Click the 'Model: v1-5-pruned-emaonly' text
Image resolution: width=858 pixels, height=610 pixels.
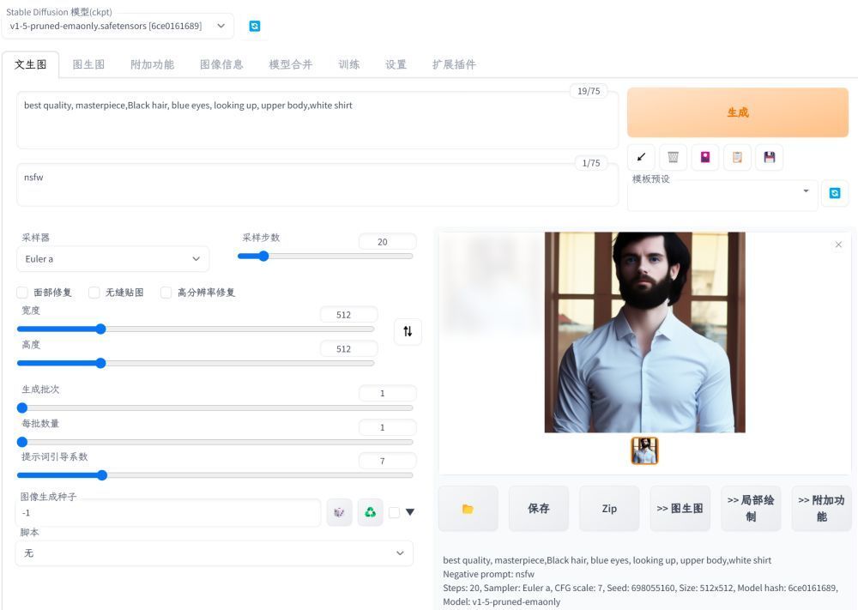pos(501,601)
